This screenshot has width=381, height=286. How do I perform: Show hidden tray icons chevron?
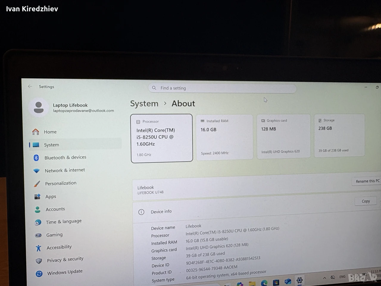click(x=324, y=278)
